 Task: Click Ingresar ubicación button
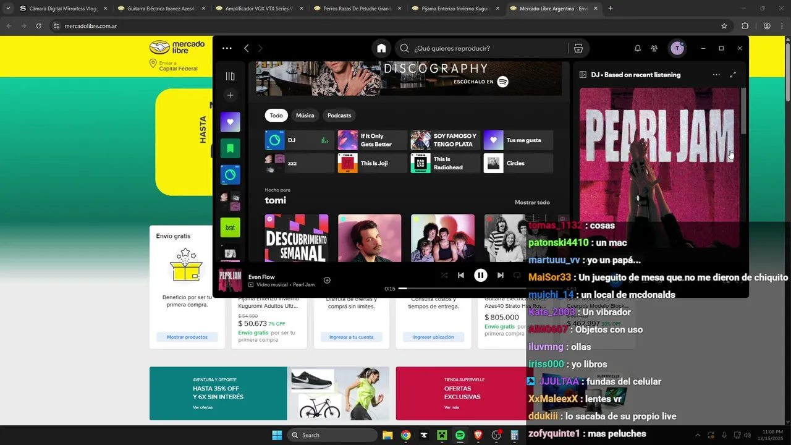tap(433, 337)
